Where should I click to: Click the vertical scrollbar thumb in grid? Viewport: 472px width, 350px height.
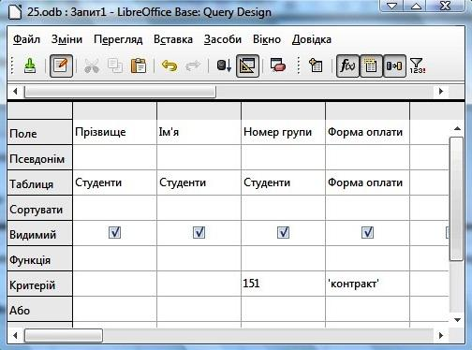tap(456, 198)
